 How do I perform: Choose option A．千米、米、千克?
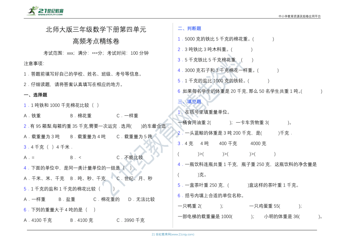[44, 178]
